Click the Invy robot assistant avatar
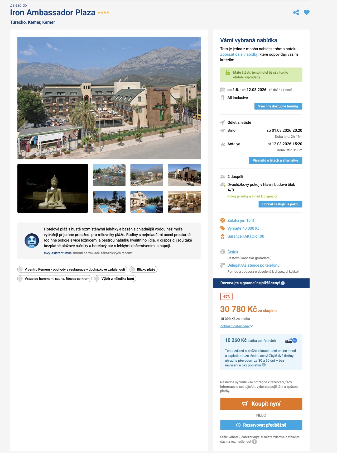The image size is (337, 453). (32, 240)
